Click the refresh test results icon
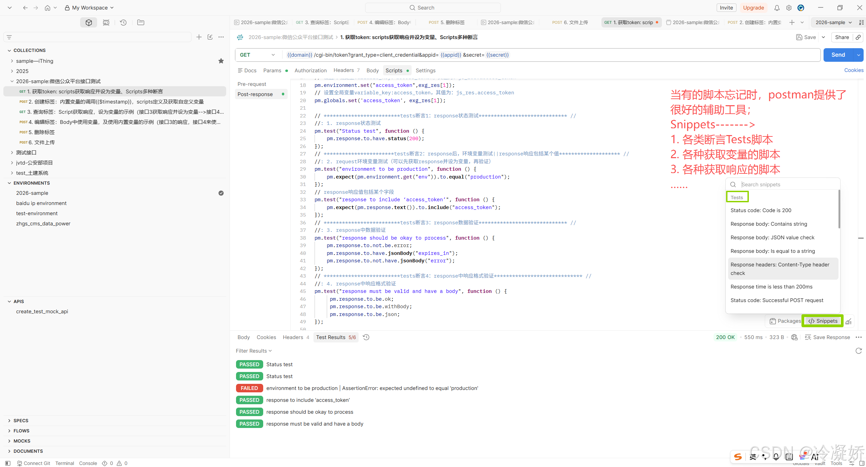Viewport: 866px width, 467px height. pyautogui.click(x=859, y=351)
